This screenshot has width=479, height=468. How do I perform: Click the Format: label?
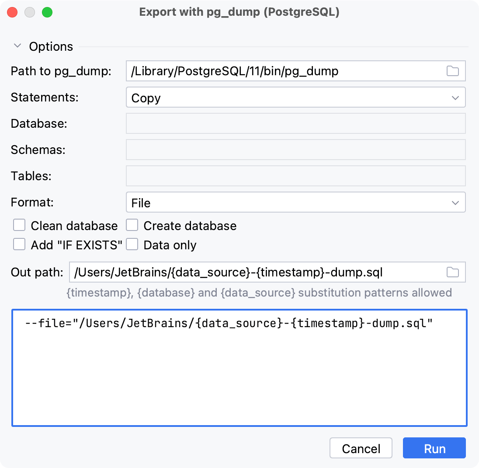pos(32,203)
